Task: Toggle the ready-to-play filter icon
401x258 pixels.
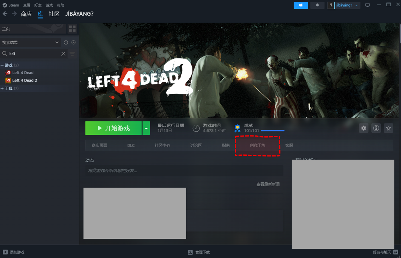Action: [x=74, y=42]
